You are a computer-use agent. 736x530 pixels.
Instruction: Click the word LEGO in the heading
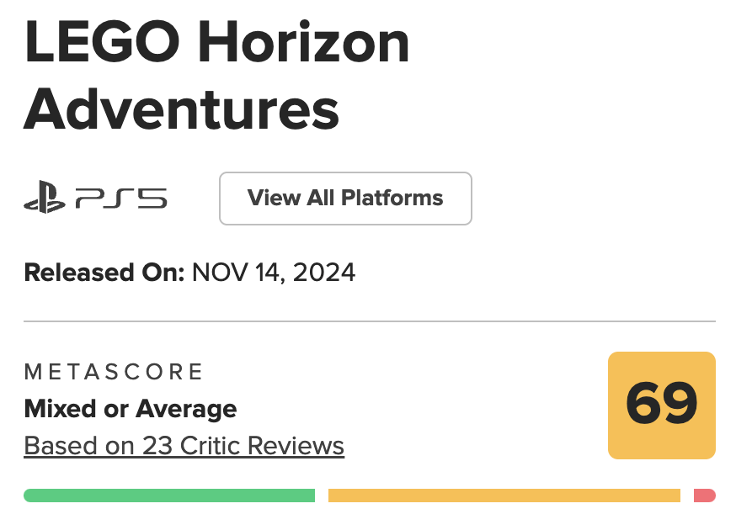point(102,43)
